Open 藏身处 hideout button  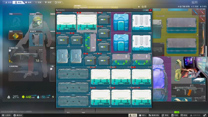click(x=18, y=115)
